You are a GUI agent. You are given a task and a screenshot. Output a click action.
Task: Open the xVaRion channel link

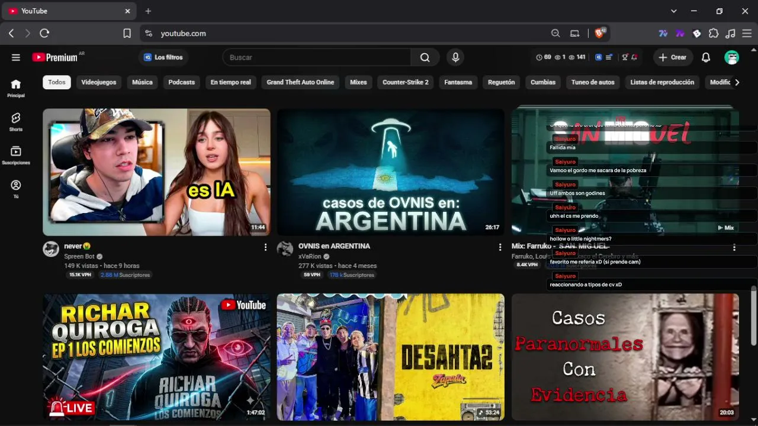(310, 257)
